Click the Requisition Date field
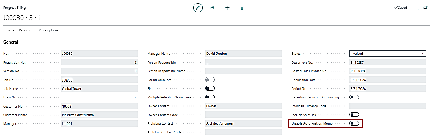The height and width of the screenshot is (138, 430). pos(388,80)
